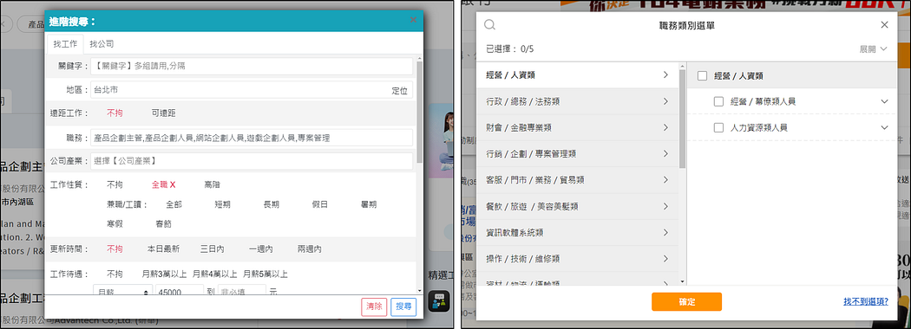Screen dimensions: 911x329
Task: Open 月薪 salary type dropdown
Action: 122,292
